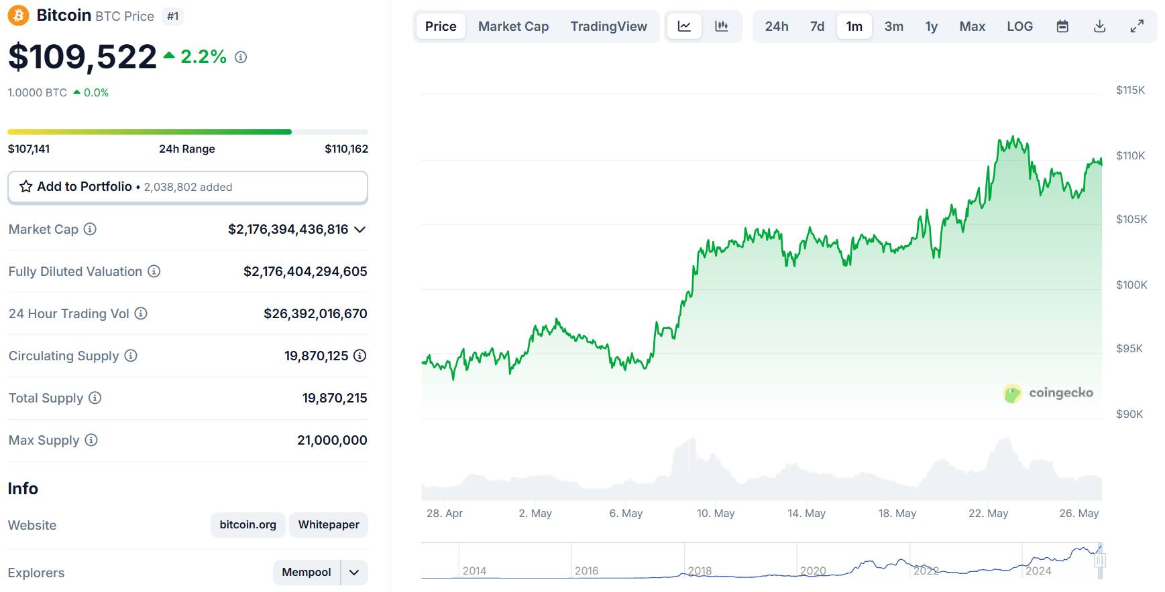
Task: Select the 7d time range
Action: pyautogui.click(x=817, y=26)
